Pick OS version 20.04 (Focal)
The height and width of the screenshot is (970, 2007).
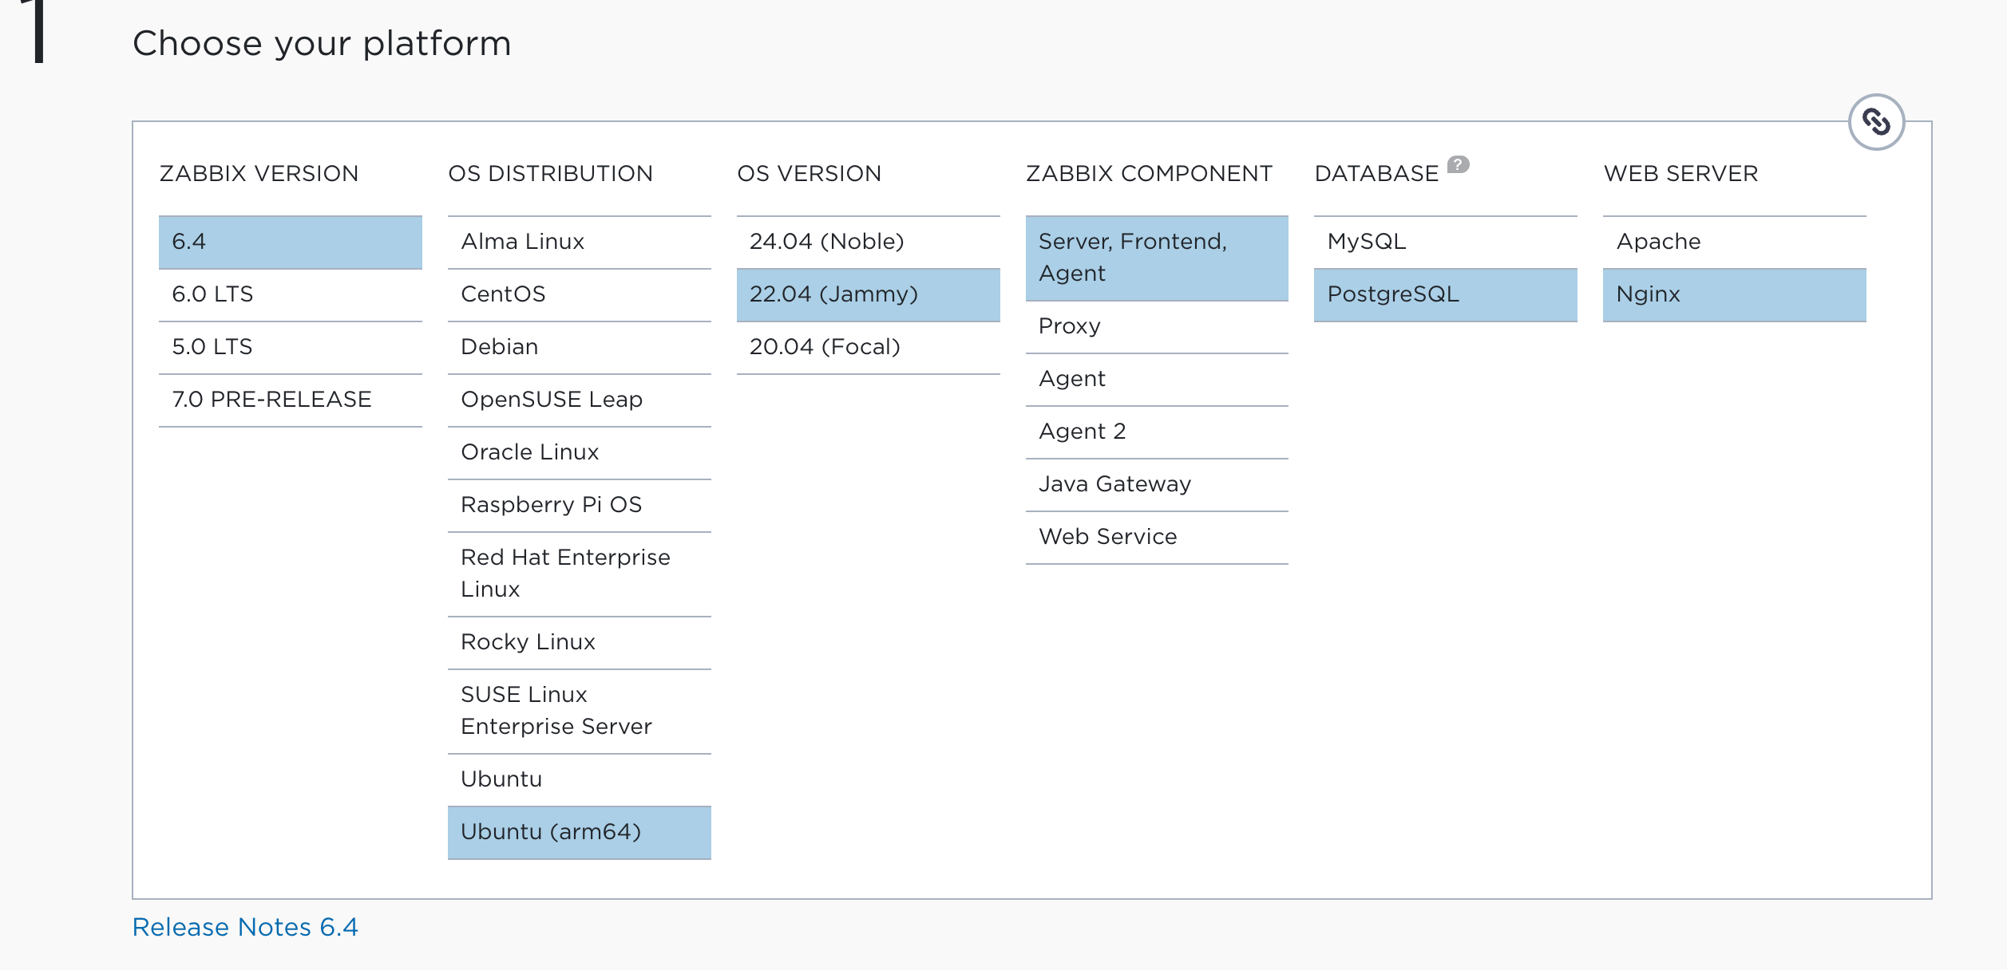click(x=869, y=348)
